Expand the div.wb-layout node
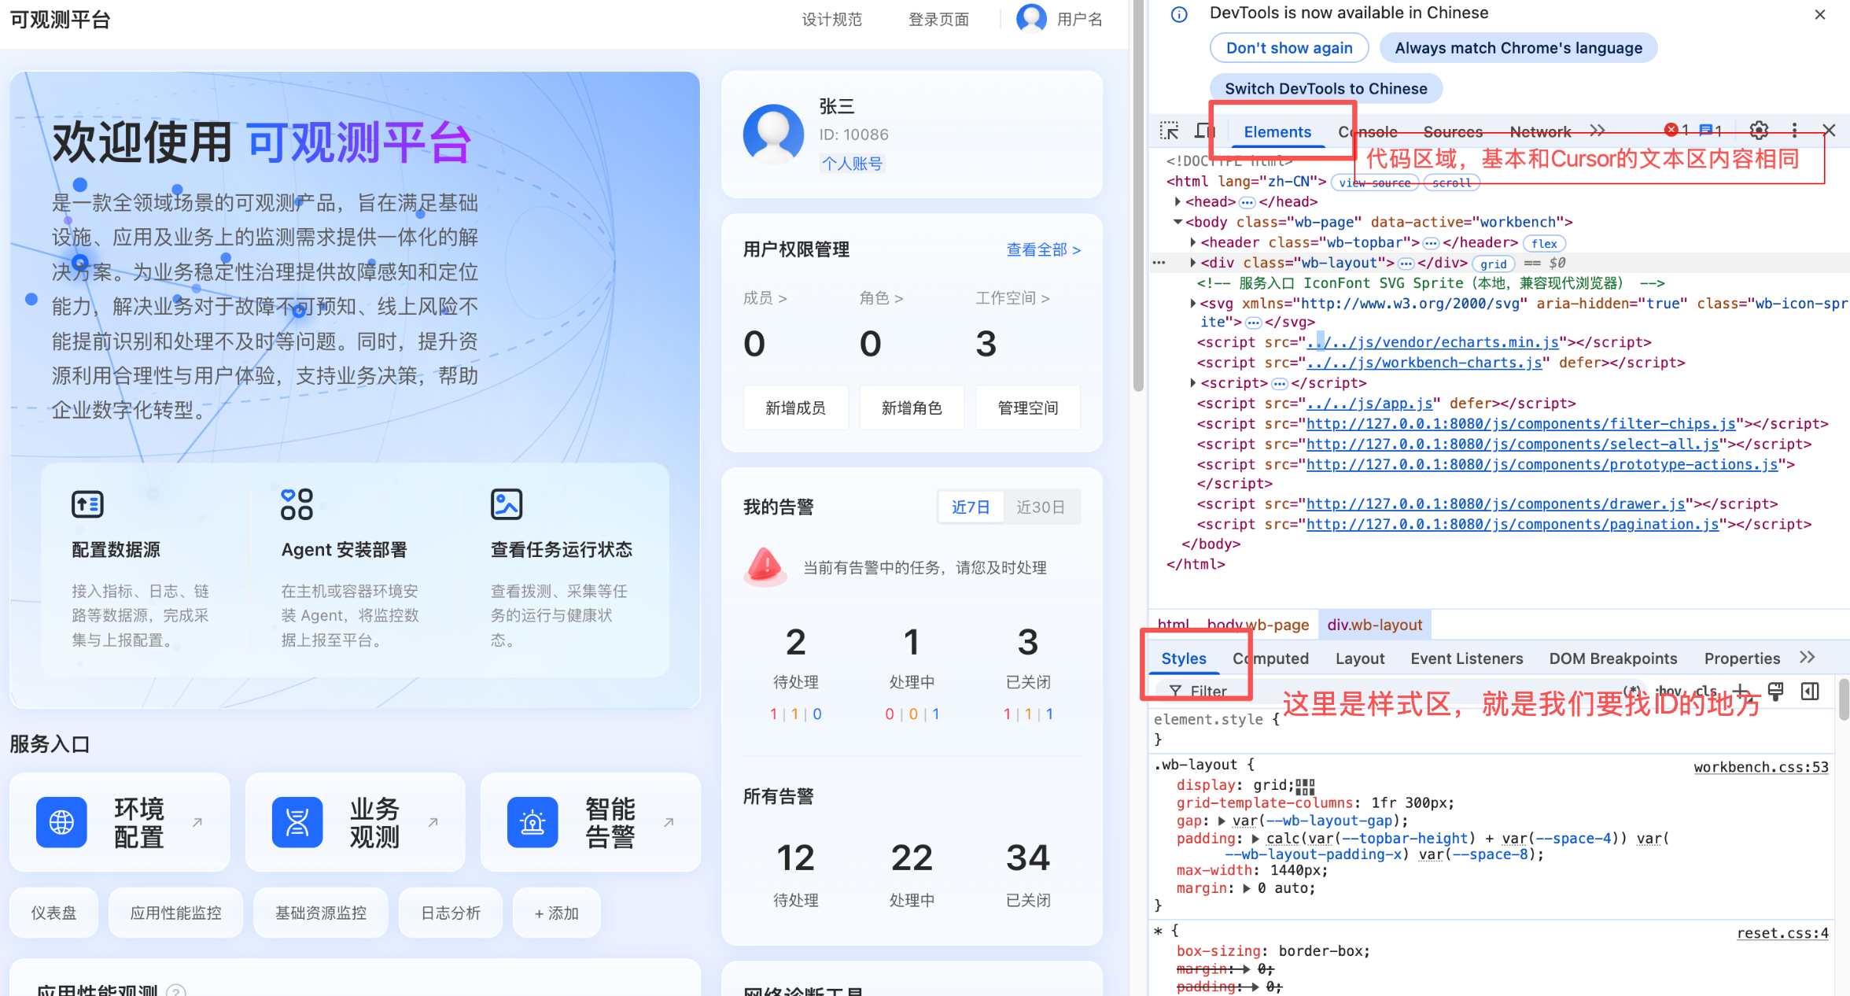The height and width of the screenshot is (996, 1850). pos(1192,263)
